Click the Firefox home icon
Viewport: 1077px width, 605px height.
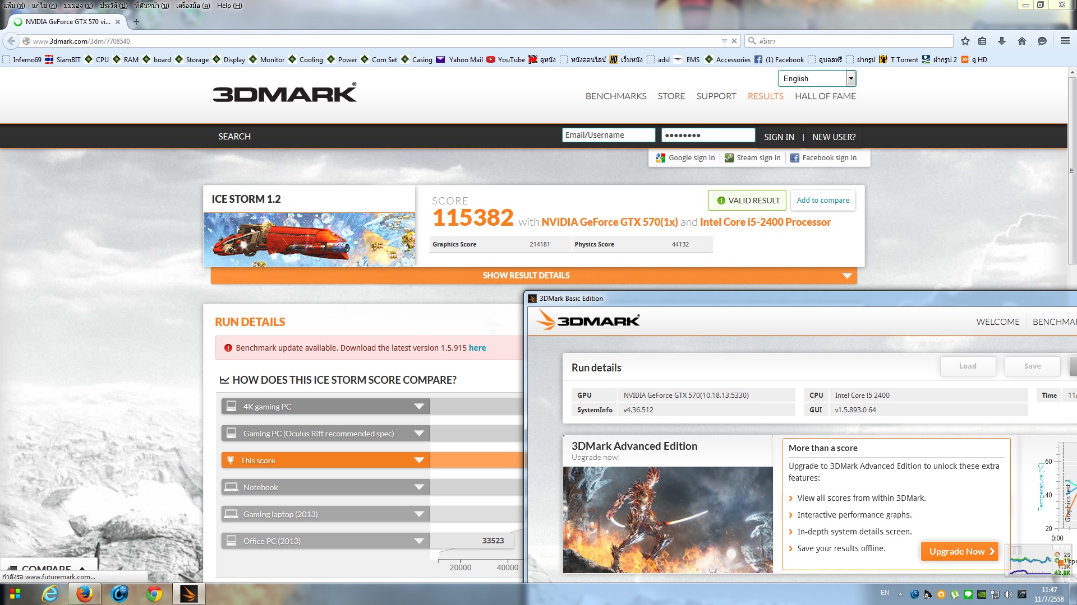(x=1022, y=41)
